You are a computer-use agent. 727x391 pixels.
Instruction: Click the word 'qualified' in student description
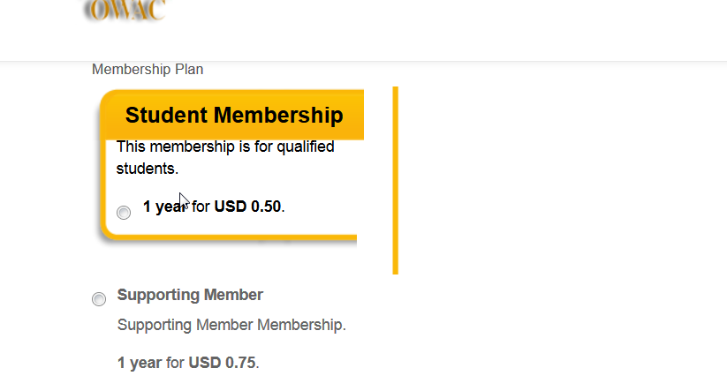(306, 147)
